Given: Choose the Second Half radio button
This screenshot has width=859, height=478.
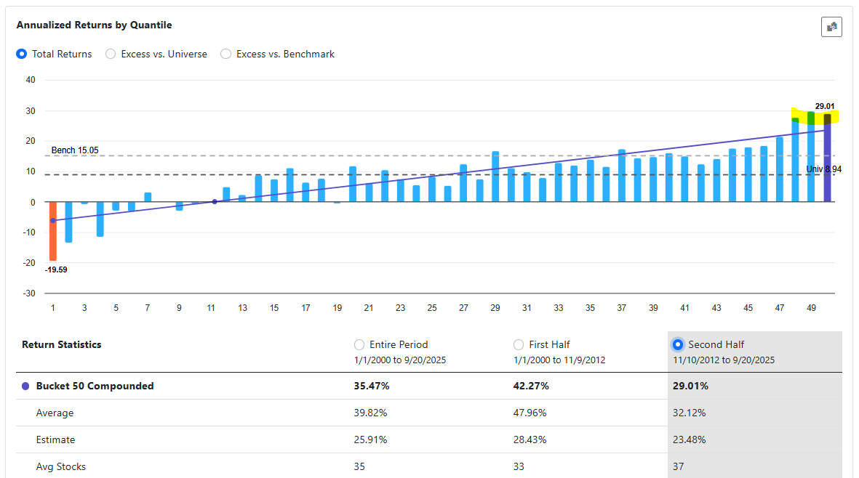Looking at the screenshot, I should (x=678, y=344).
